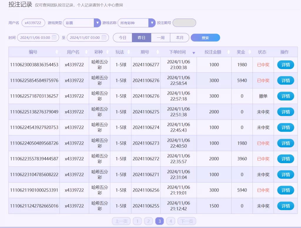Sort the table by 用户名 column
Viewport: 301px width, 228px height.
pyautogui.click(x=86, y=52)
